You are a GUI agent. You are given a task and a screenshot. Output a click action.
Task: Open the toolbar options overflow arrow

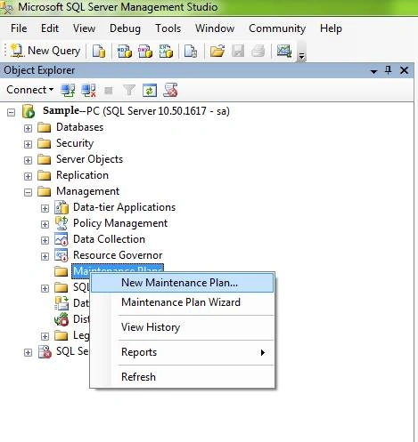301,55
